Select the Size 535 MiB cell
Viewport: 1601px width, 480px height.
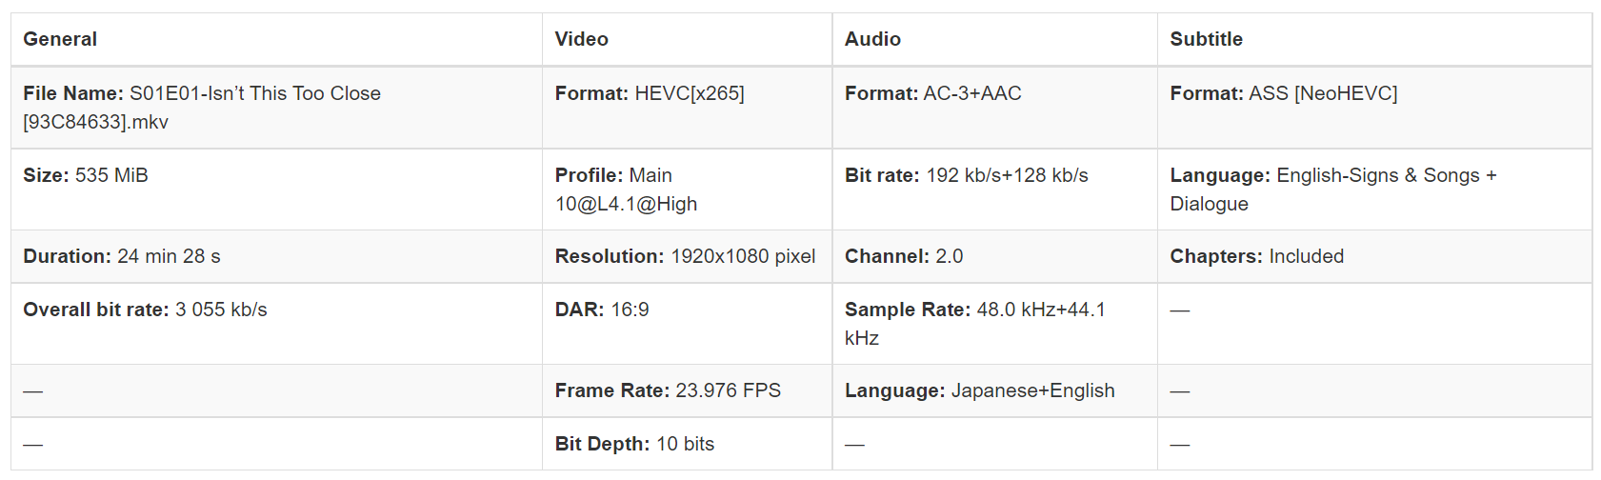click(x=276, y=190)
